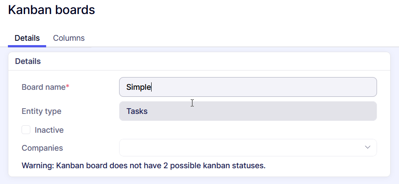Click the Entity type label
This screenshot has width=399, height=184.
point(41,111)
